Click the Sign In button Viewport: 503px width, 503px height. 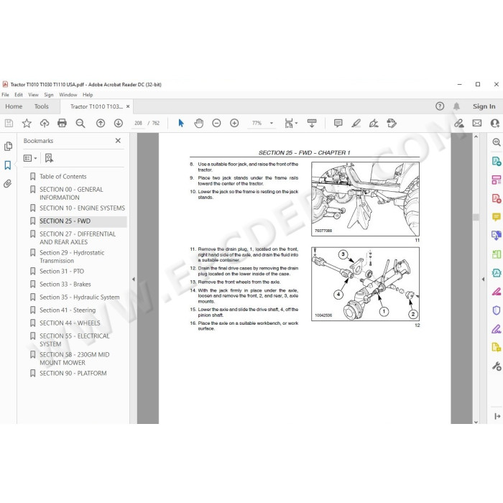tap(484, 106)
